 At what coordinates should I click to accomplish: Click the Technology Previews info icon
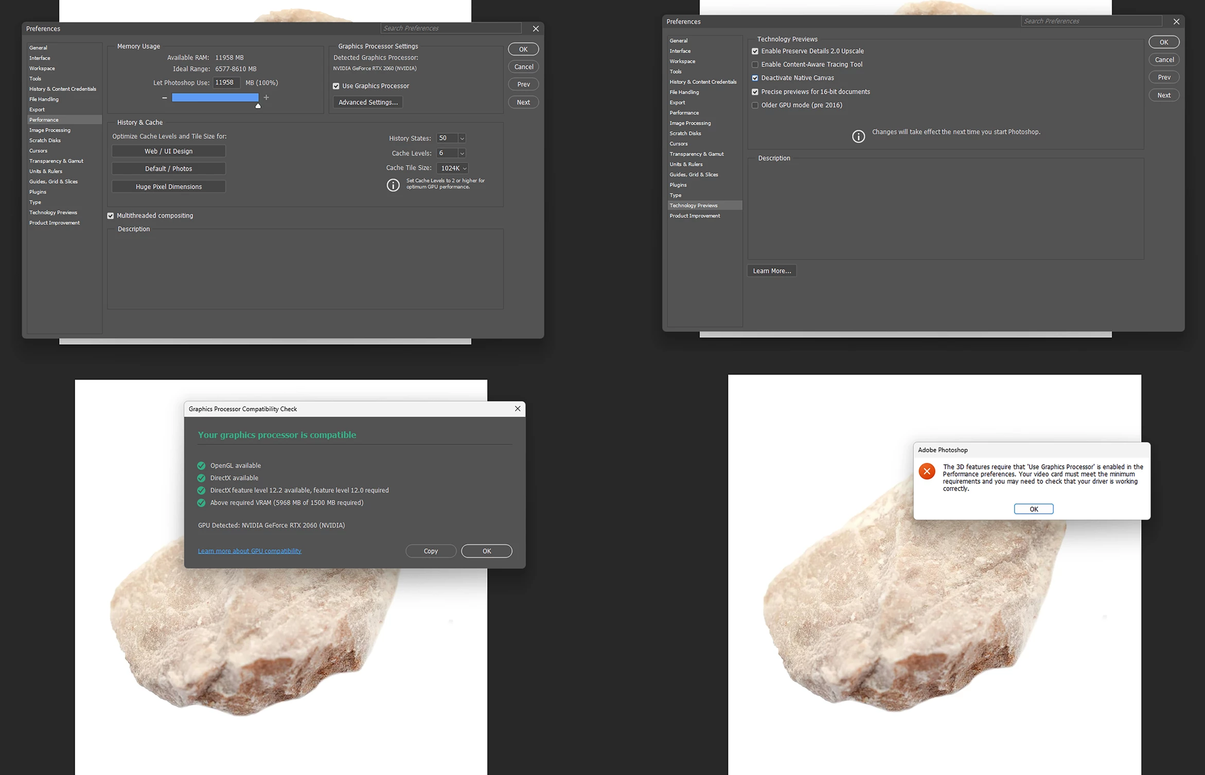pyautogui.click(x=858, y=136)
